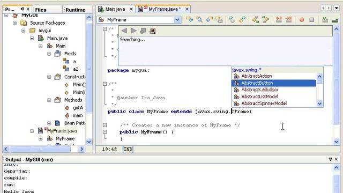Stop macro recording square icon
343x193 pixels.
(312, 20)
